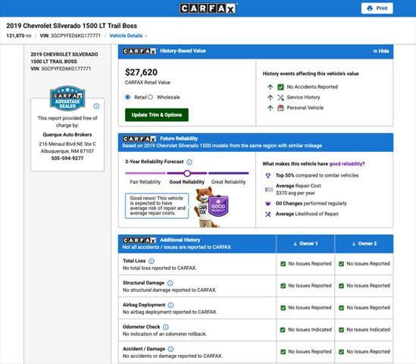This screenshot has height=364, width=416.
Task: Open the good reliability link
Action: tap(347, 164)
